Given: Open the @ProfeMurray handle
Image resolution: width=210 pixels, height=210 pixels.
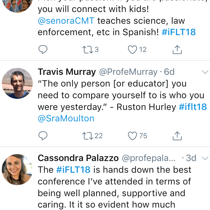Looking at the screenshot, I should pos(128,72).
